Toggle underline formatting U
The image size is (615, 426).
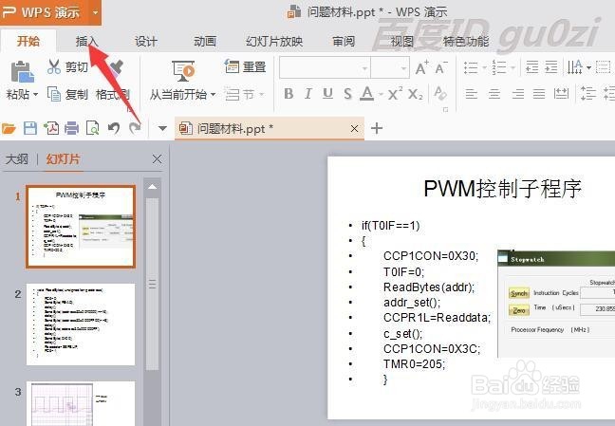pyautogui.click(x=327, y=93)
